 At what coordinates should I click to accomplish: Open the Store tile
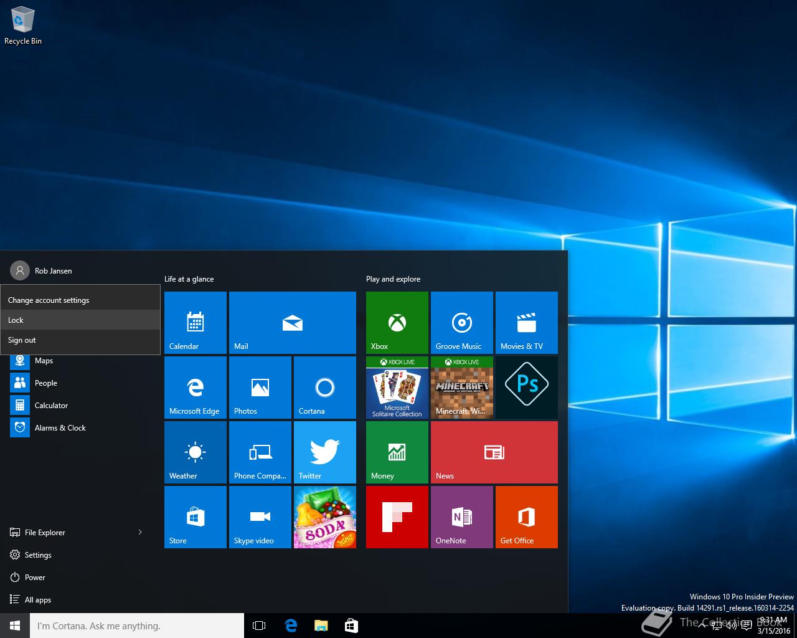(196, 517)
